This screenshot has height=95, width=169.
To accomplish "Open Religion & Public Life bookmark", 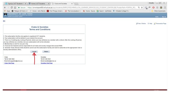I will [x=20, y=11].
